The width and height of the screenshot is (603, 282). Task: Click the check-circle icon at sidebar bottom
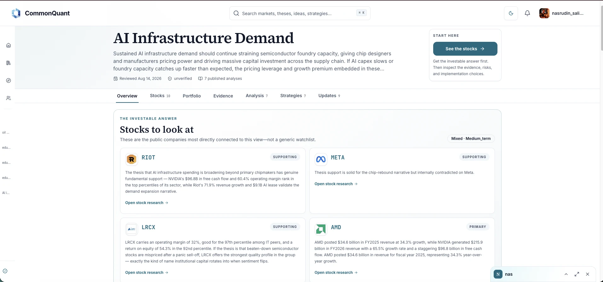point(5,271)
